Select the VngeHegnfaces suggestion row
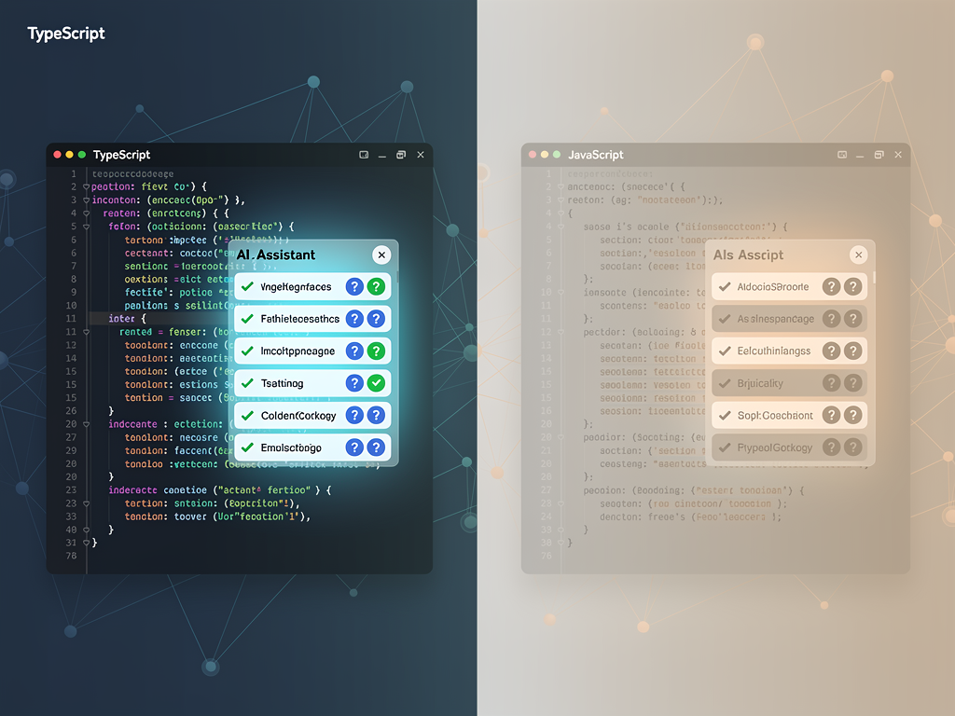 point(312,286)
